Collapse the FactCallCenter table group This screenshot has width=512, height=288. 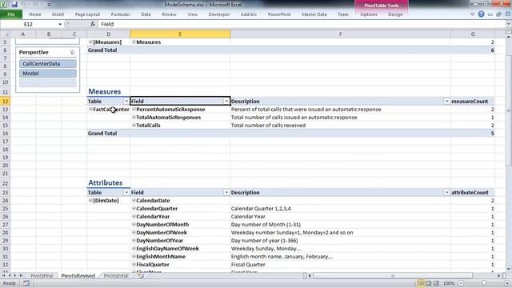[x=90, y=110]
